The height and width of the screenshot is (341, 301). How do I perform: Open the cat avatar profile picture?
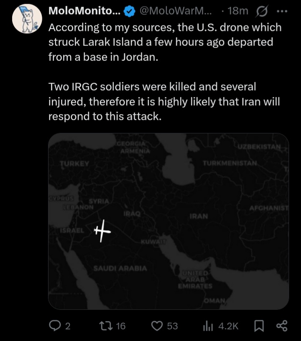tap(27, 19)
